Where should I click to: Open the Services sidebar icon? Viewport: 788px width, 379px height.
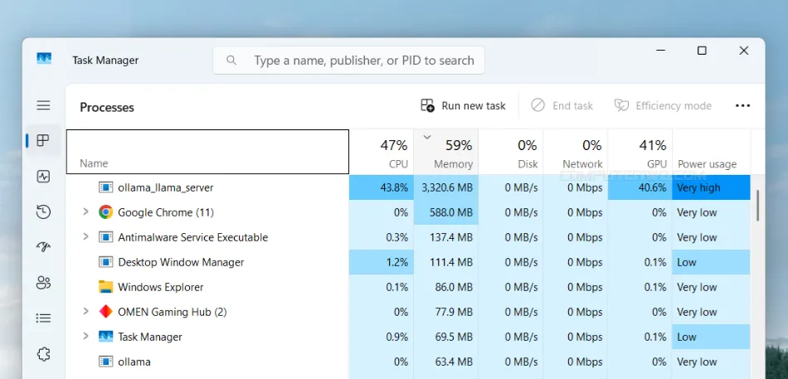point(44,354)
